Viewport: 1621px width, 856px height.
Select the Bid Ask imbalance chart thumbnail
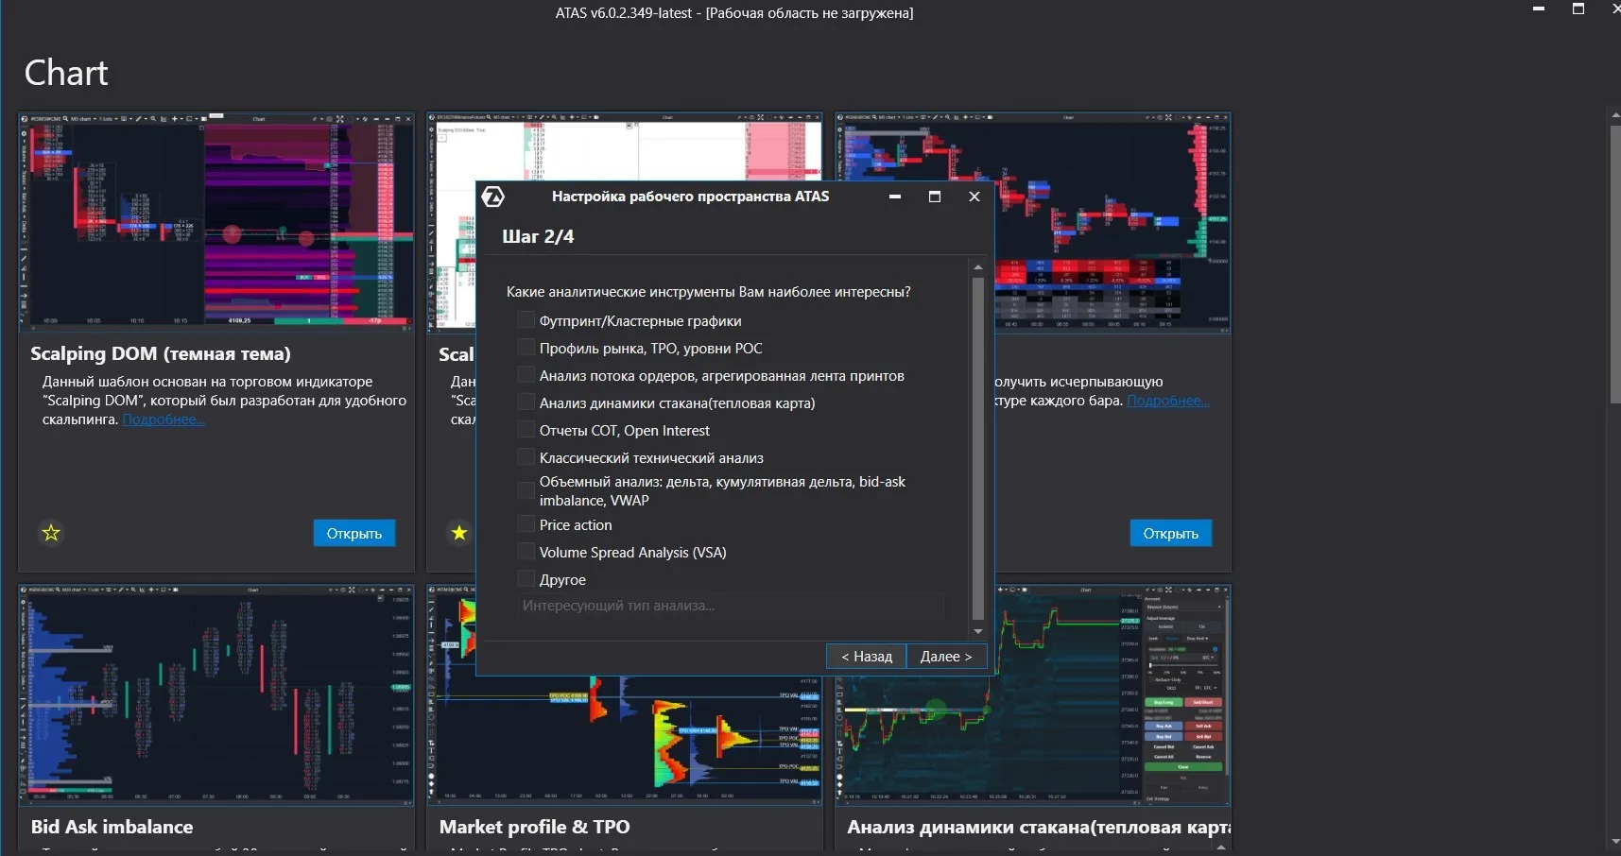[216, 694]
